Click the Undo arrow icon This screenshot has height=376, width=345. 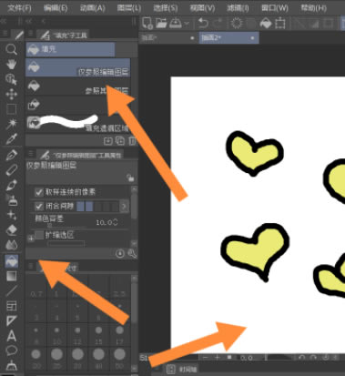(203, 23)
